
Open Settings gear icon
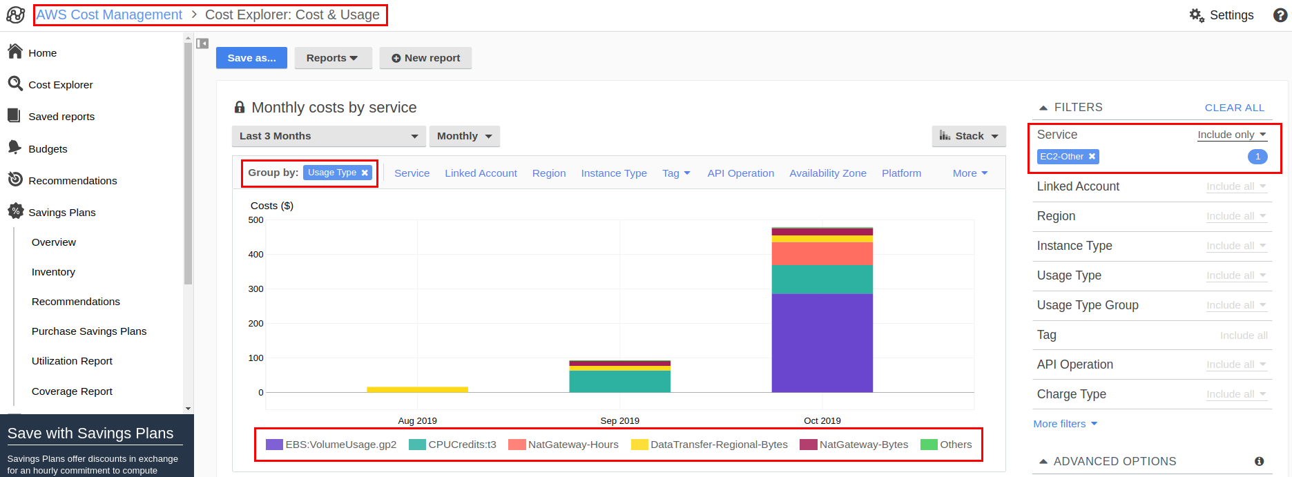pyautogui.click(x=1197, y=15)
